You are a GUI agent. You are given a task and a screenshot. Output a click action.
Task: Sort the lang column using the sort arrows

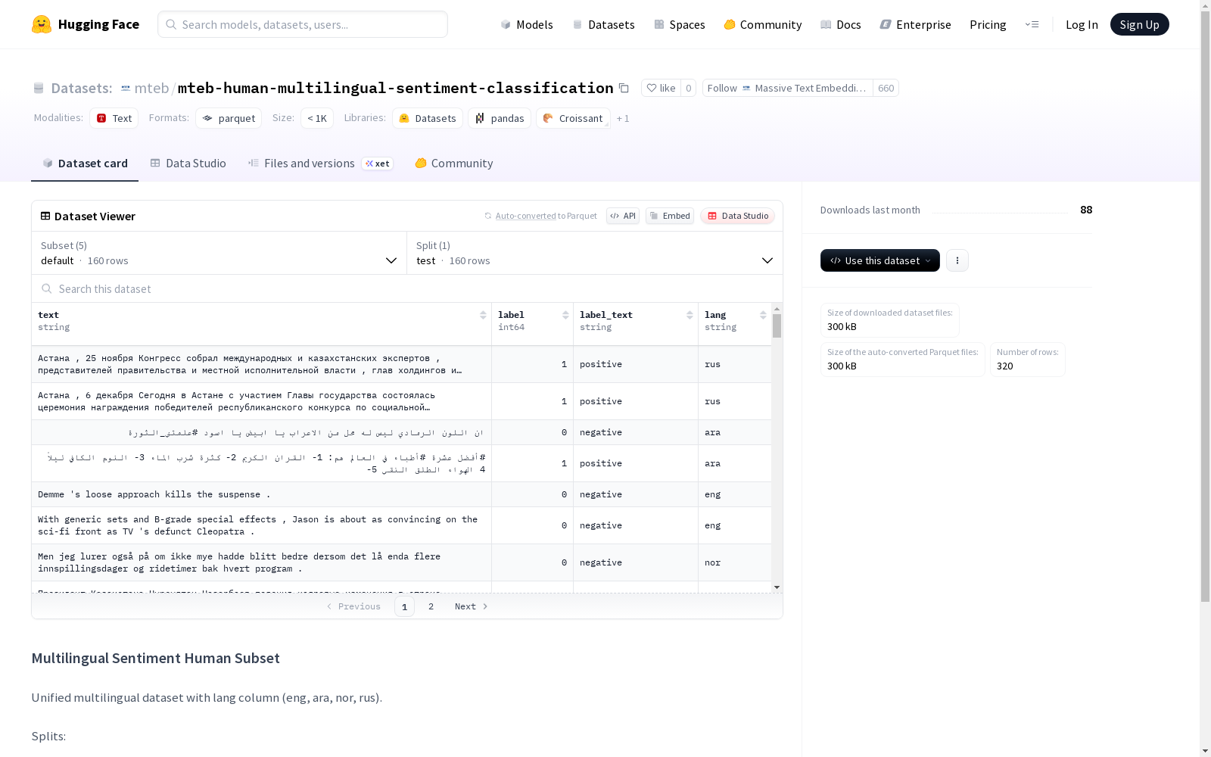click(763, 315)
